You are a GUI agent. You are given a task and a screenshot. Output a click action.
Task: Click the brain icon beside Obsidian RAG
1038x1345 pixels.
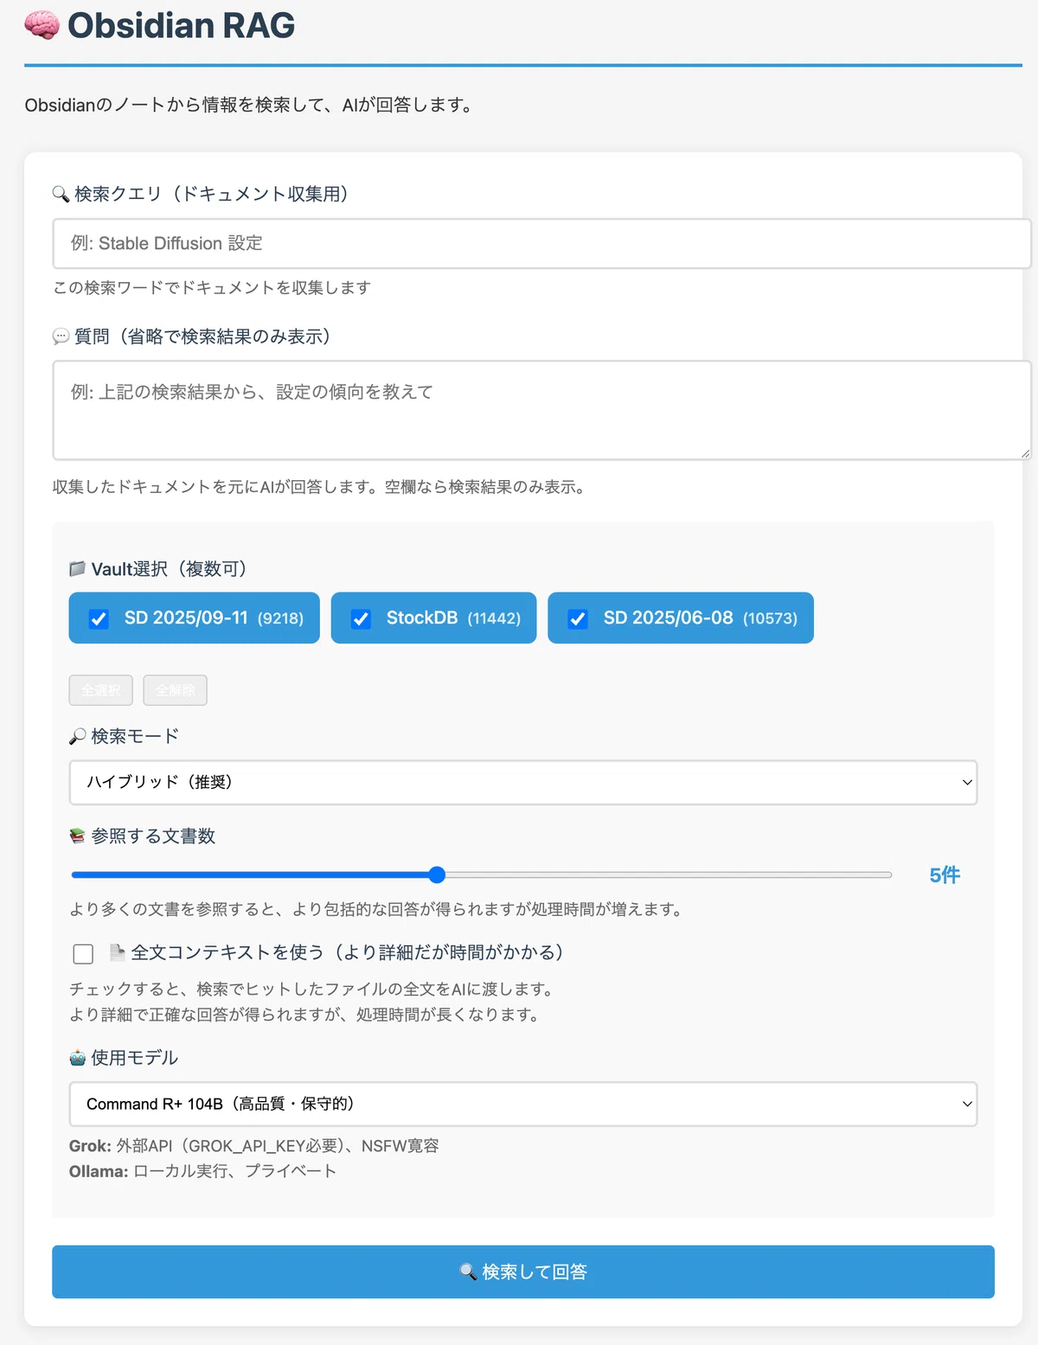point(42,26)
